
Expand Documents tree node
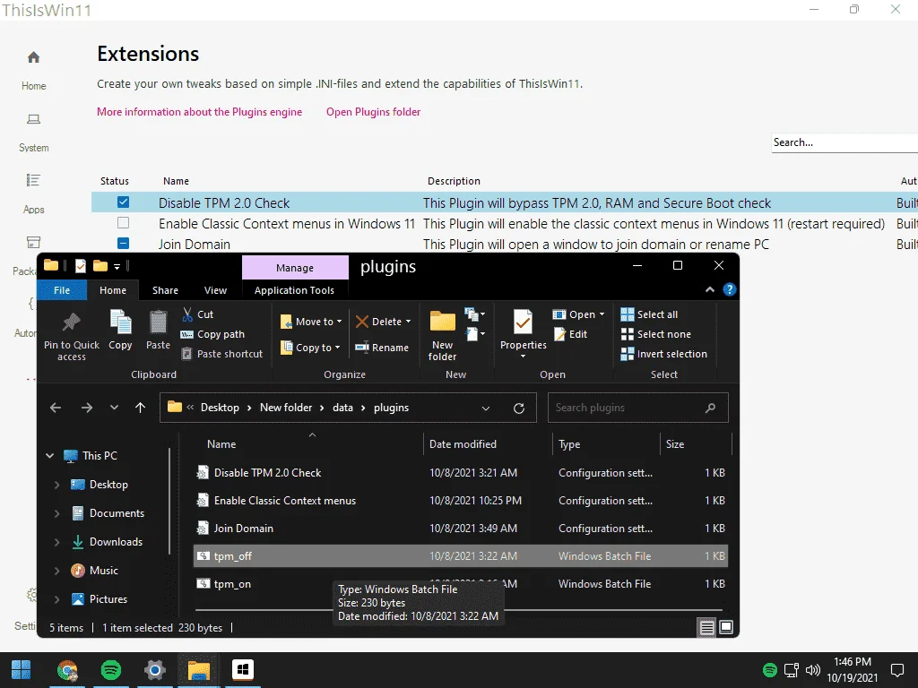click(56, 513)
